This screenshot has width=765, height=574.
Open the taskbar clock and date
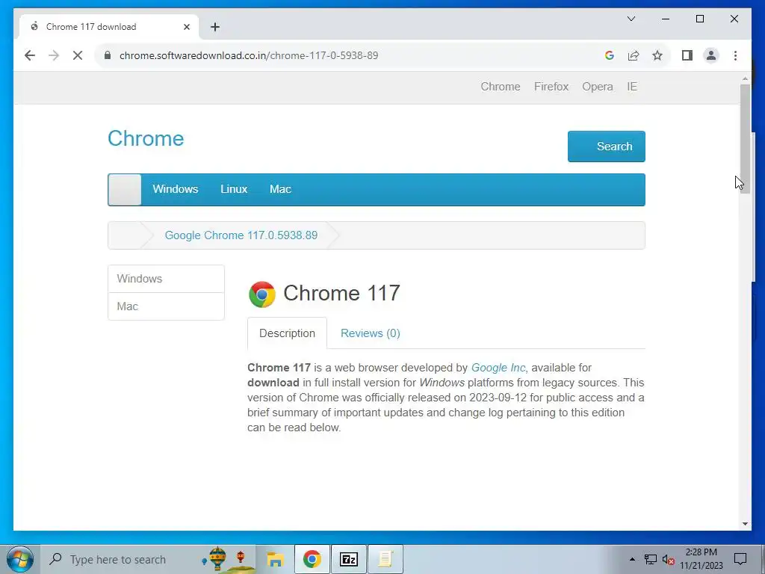[x=701, y=559]
